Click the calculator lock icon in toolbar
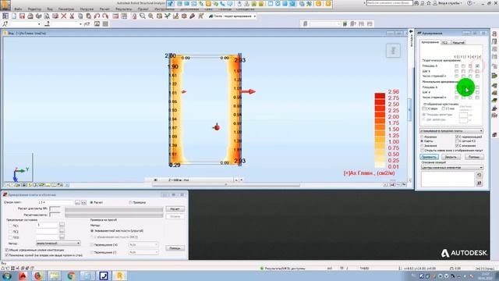 pos(134,16)
